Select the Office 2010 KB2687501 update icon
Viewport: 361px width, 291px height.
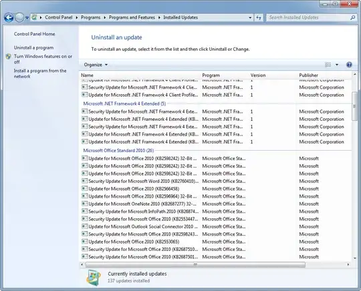pyautogui.click(x=85, y=257)
